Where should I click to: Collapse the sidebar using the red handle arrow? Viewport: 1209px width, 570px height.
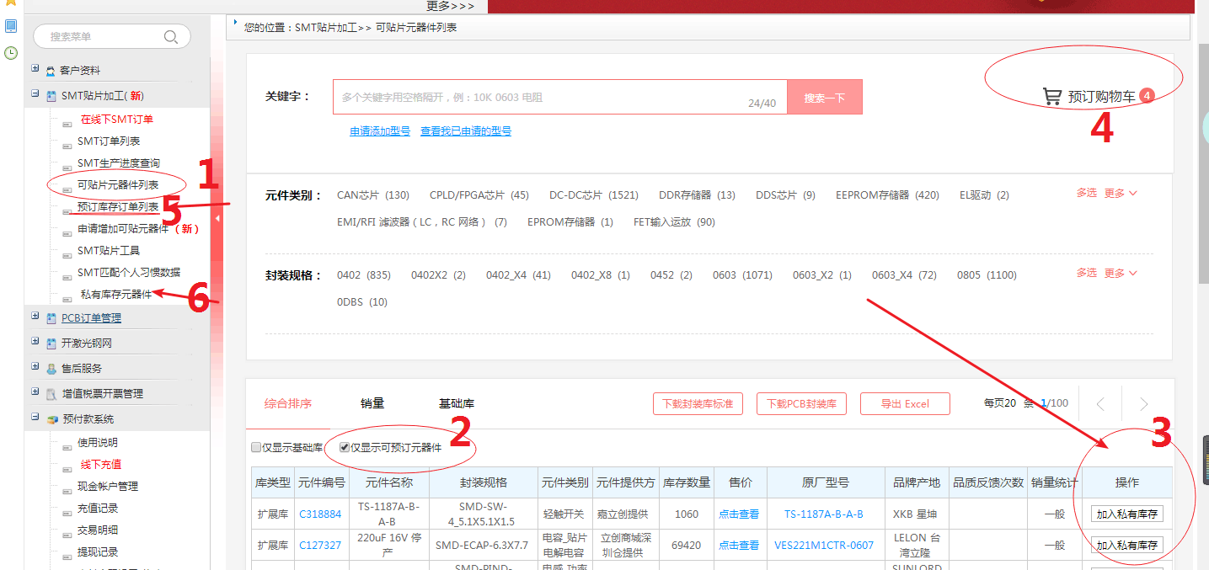click(217, 219)
